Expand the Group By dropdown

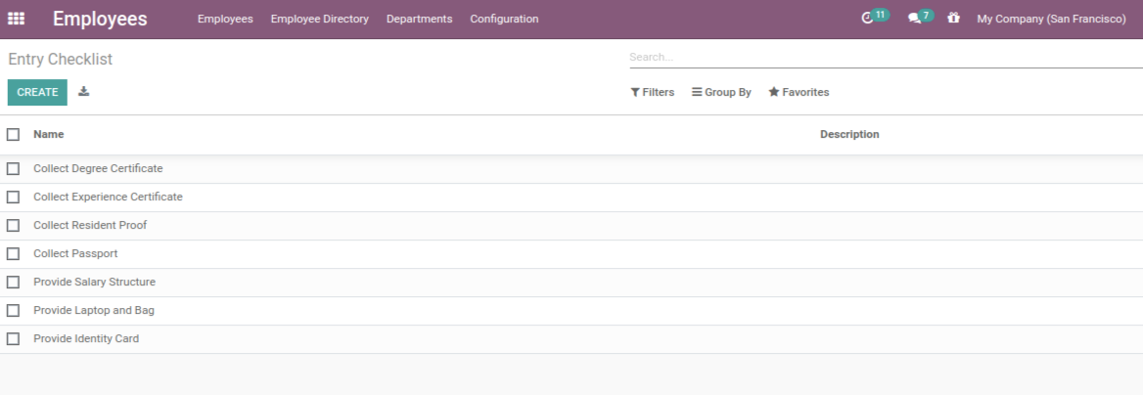721,93
